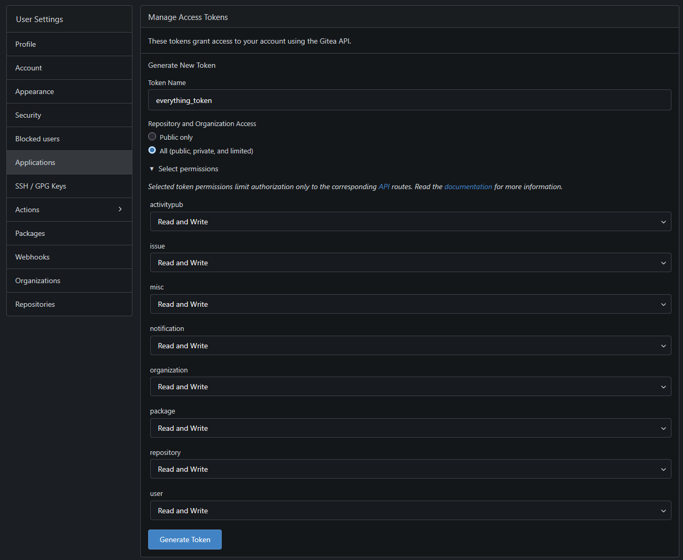Open the documentation link

[x=468, y=186]
